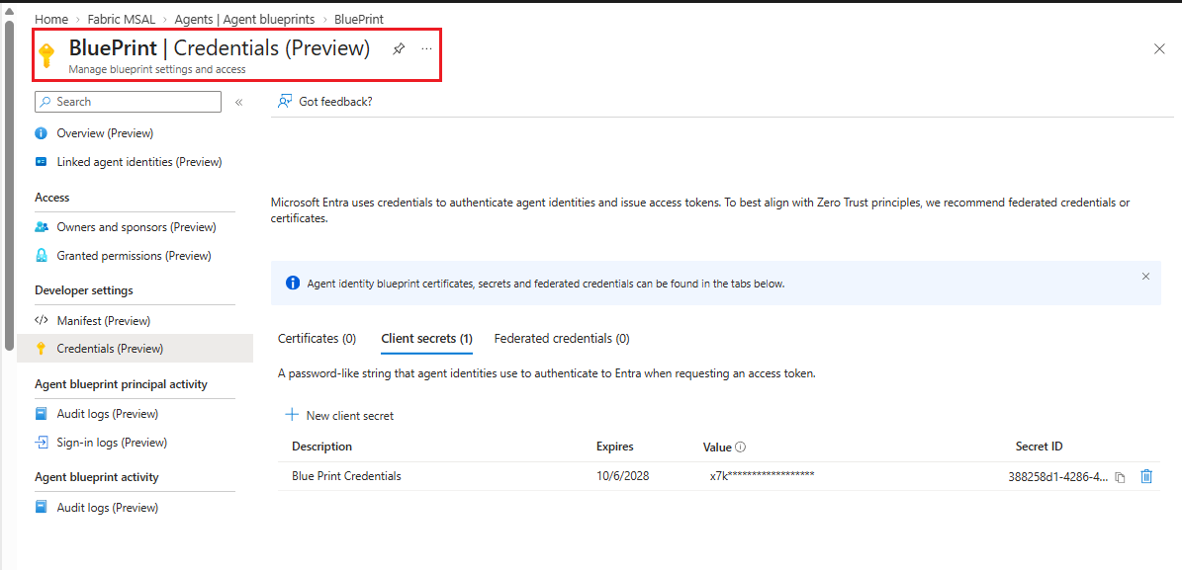Image resolution: width=1182 pixels, height=570 pixels.
Task: Click the Got feedback icon
Action: coord(285,102)
